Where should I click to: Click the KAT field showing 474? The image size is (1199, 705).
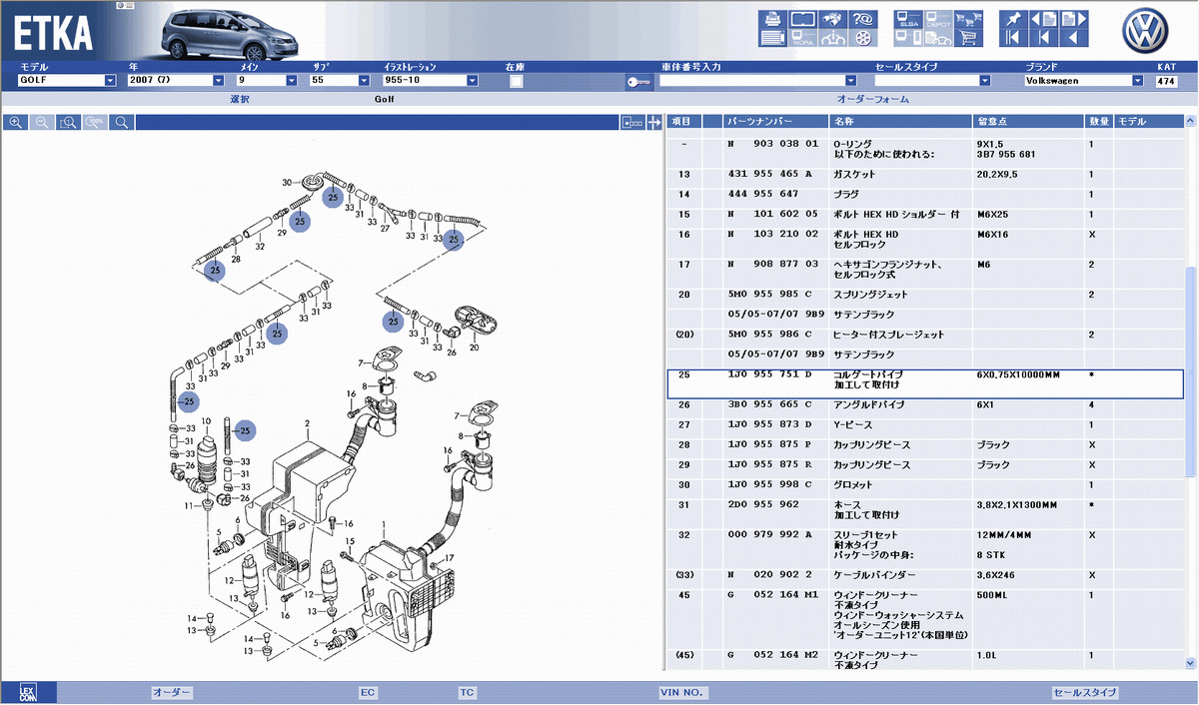click(1165, 81)
